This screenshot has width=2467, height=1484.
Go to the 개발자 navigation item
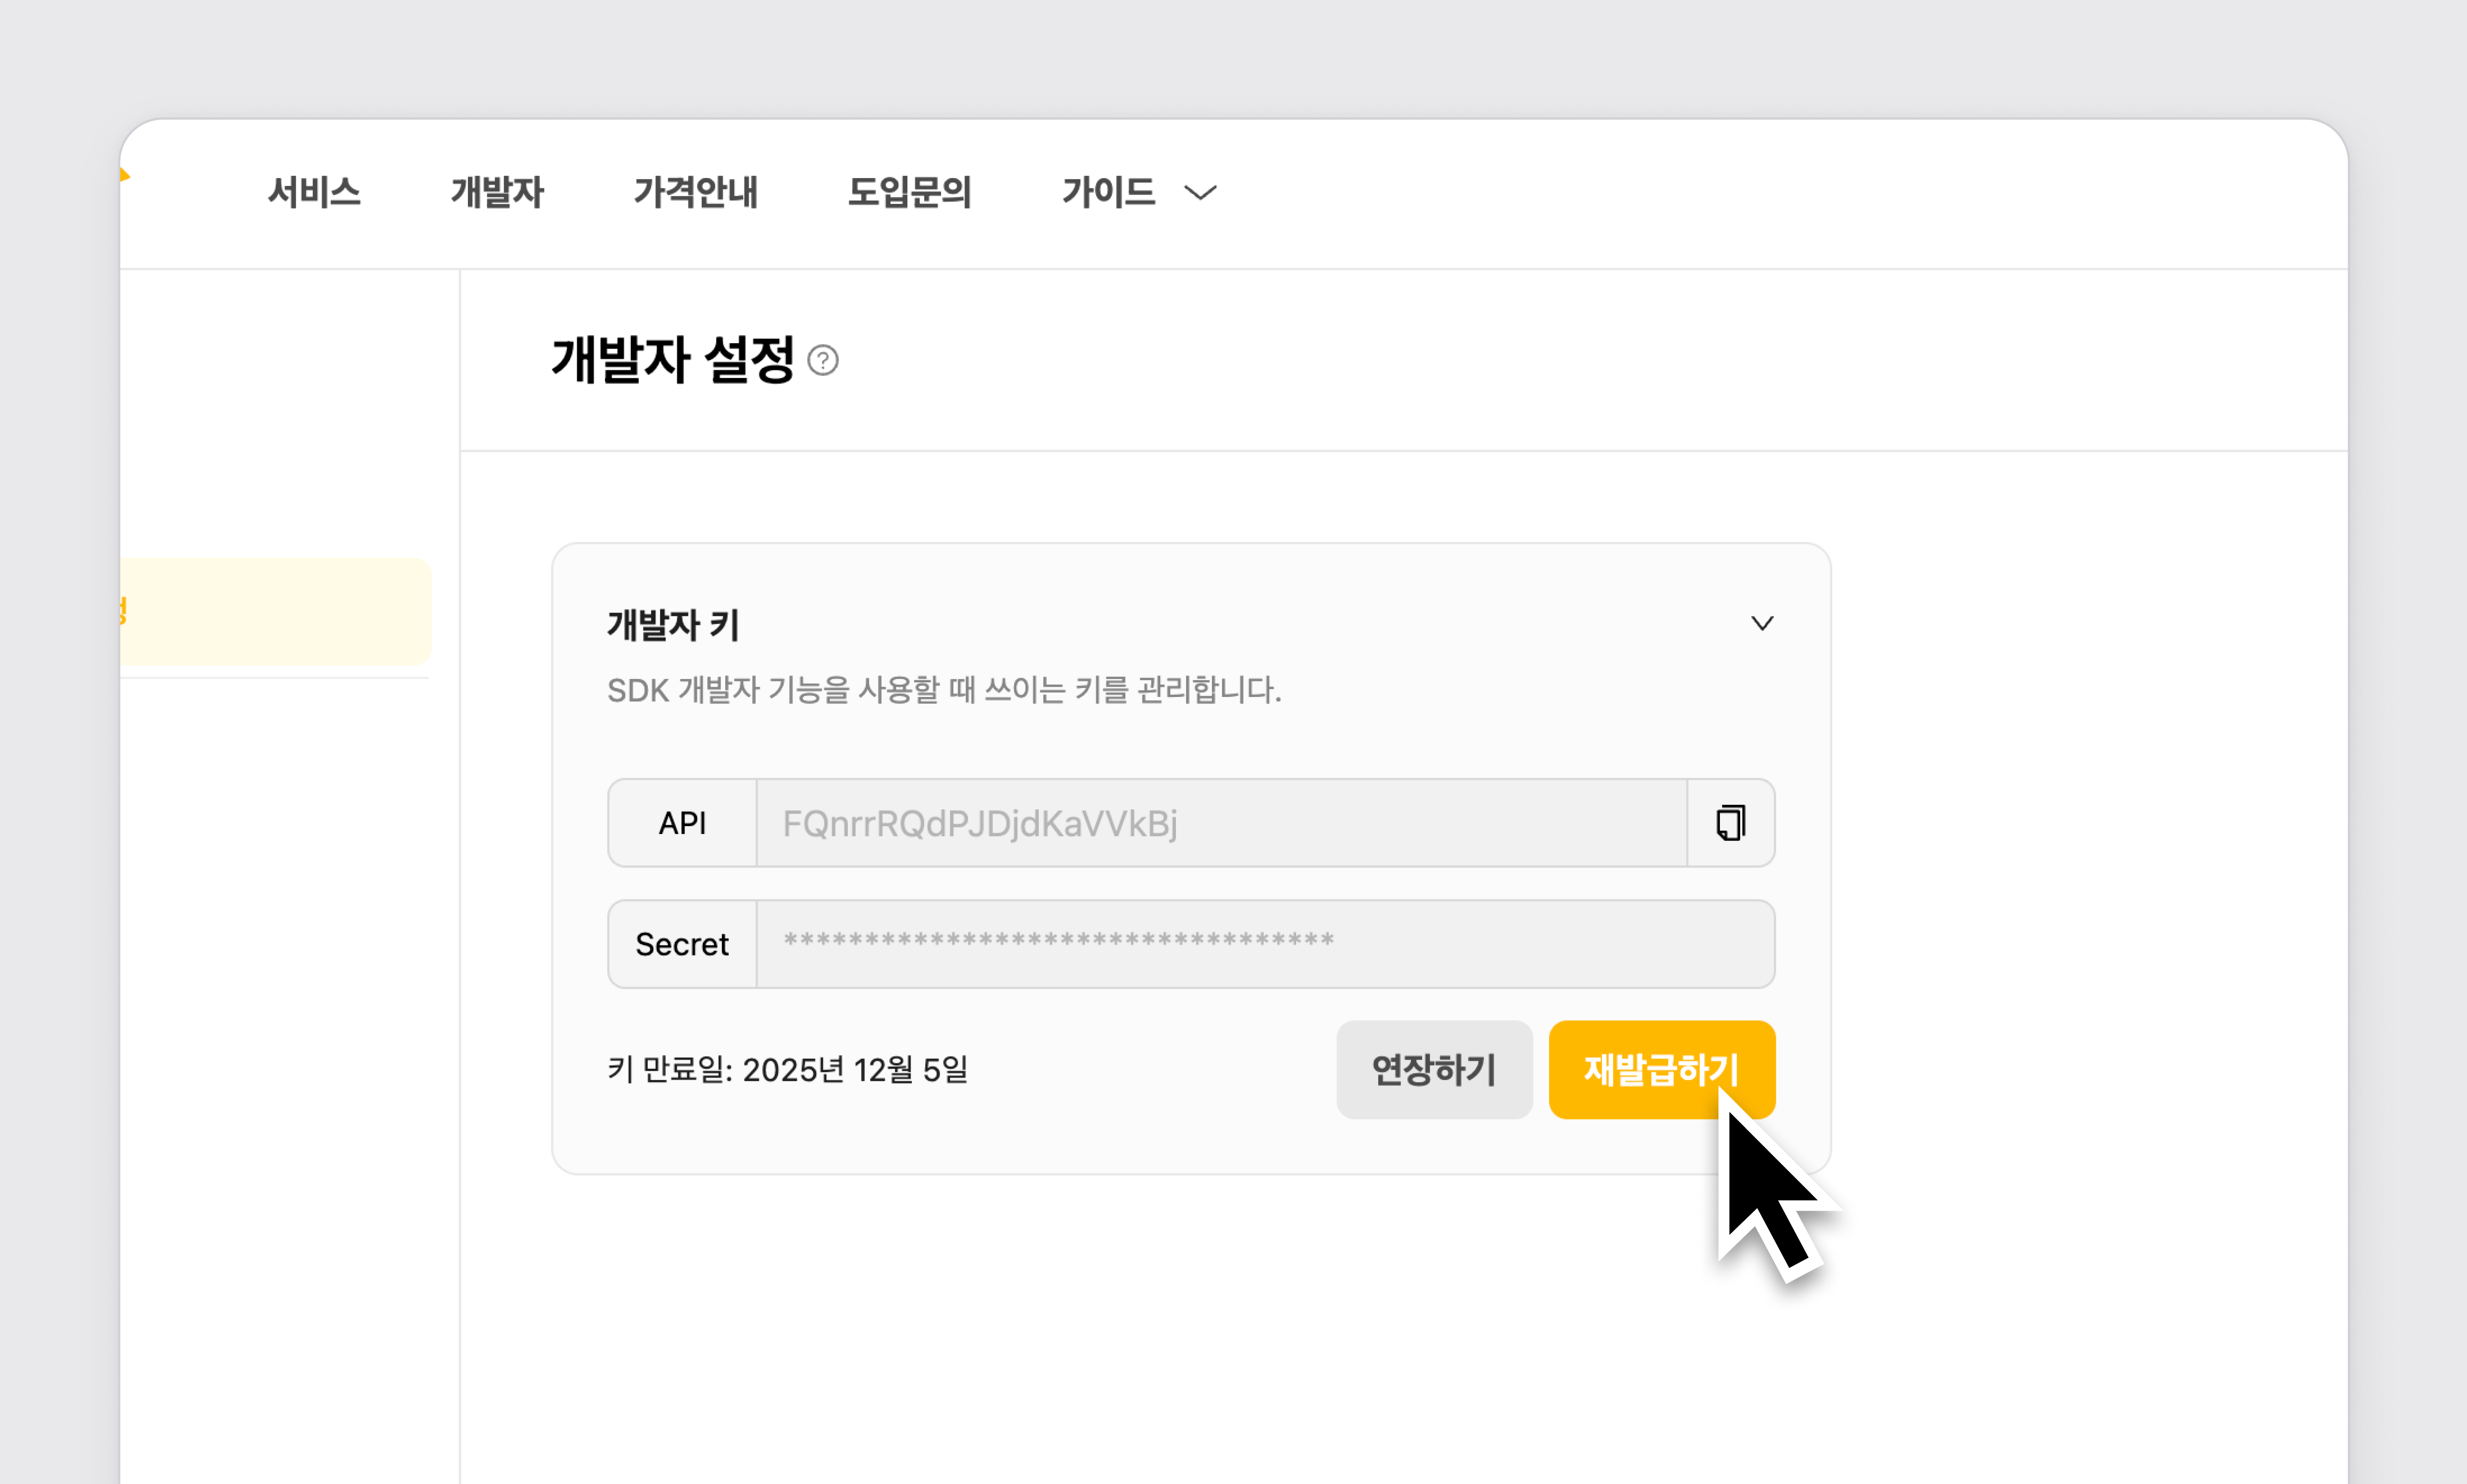tap(497, 192)
